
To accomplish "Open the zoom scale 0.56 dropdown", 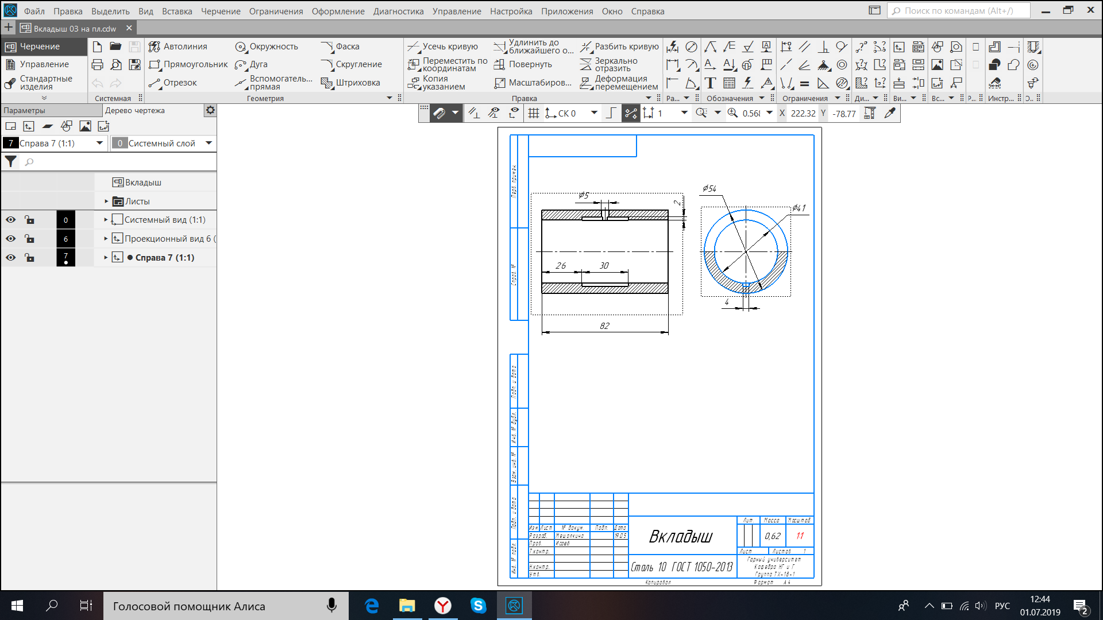I will [x=770, y=113].
